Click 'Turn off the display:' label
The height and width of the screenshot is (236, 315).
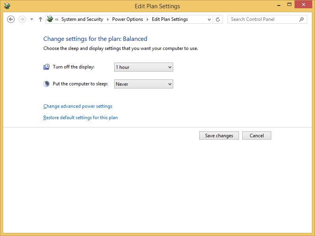(74, 67)
